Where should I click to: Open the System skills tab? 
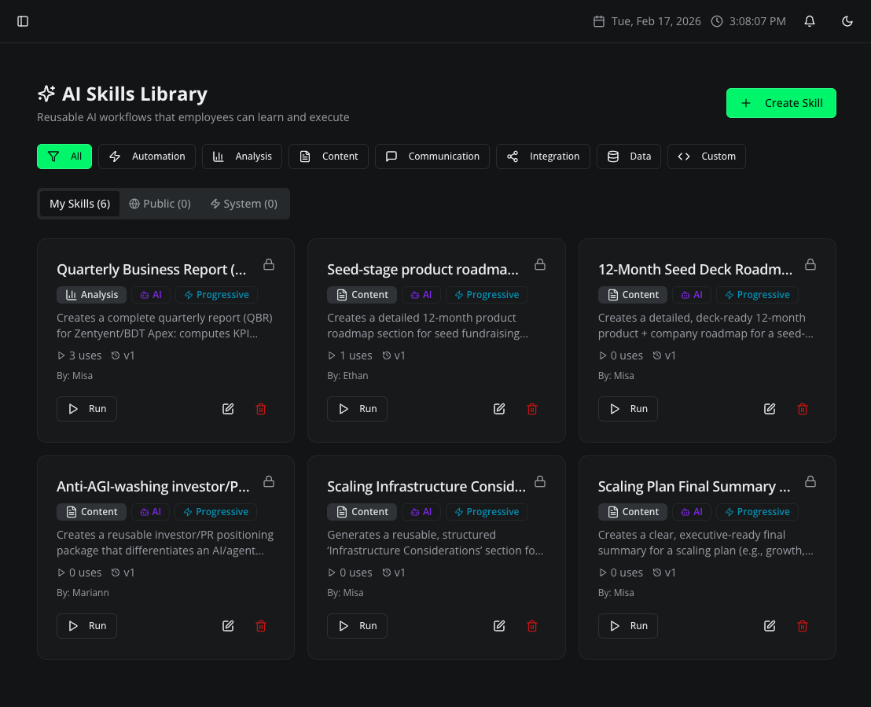[244, 203]
